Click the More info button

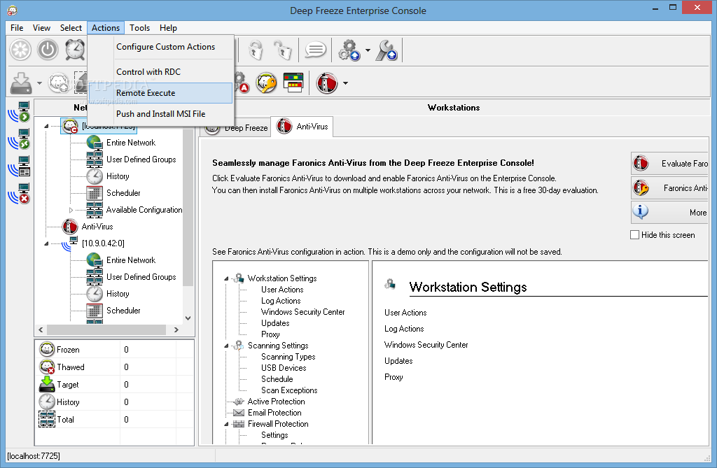coord(670,212)
